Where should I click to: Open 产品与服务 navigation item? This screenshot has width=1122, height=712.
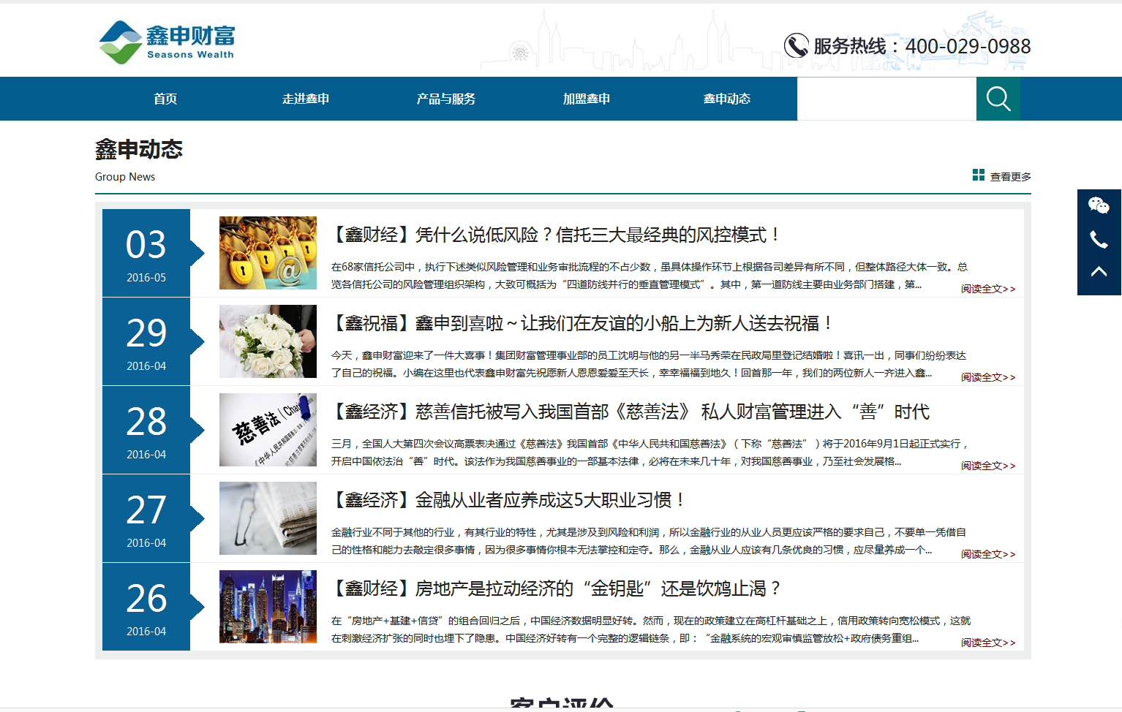click(x=446, y=99)
